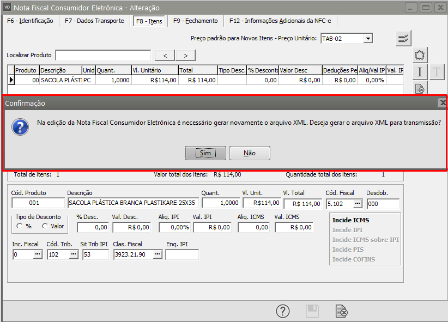
Task: Select the '%' discount type radio
Action: click(20, 226)
